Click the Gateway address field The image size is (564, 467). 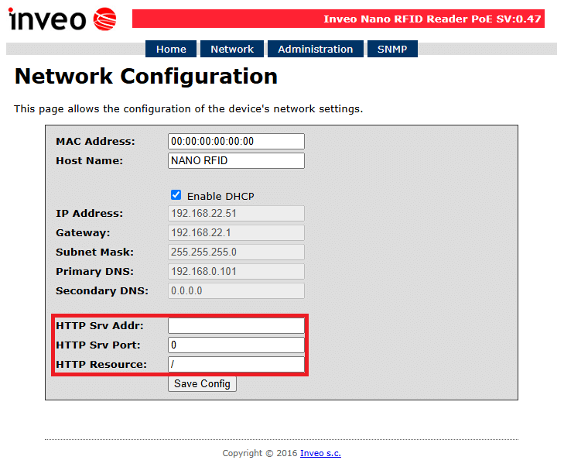pyautogui.click(x=236, y=233)
